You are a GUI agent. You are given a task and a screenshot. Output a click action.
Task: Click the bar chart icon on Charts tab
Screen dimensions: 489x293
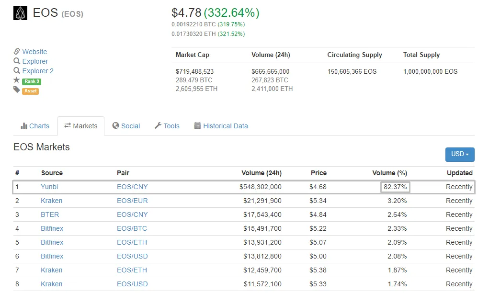click(x=24, y=125)
